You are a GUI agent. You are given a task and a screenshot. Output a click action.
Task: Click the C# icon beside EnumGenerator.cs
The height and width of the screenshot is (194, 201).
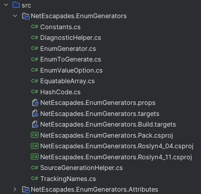point(35,48)
